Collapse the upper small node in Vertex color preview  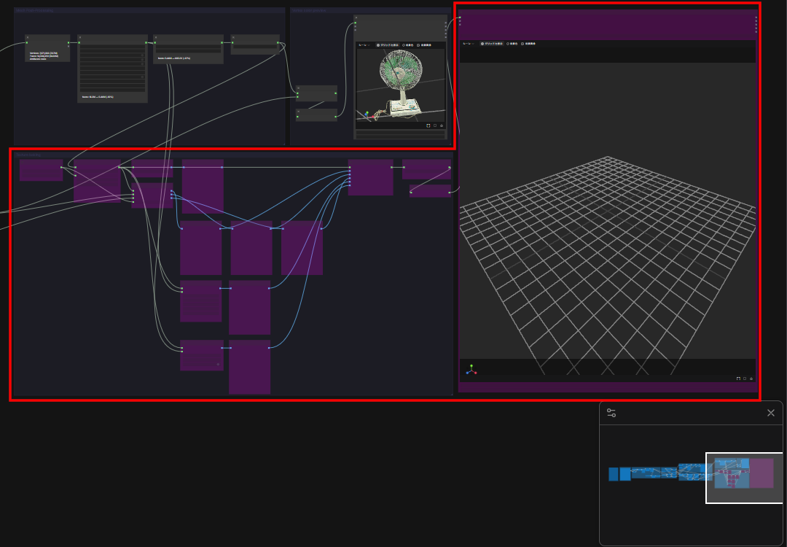pos(298,88)
